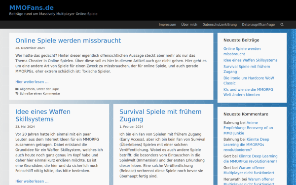Open comment link Anime Empfehlung: Recovery of an MMO Junkie

tap(248, 128)
